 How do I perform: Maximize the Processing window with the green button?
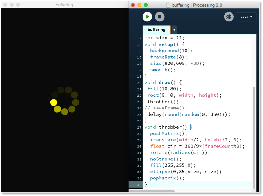click(145, 5)
